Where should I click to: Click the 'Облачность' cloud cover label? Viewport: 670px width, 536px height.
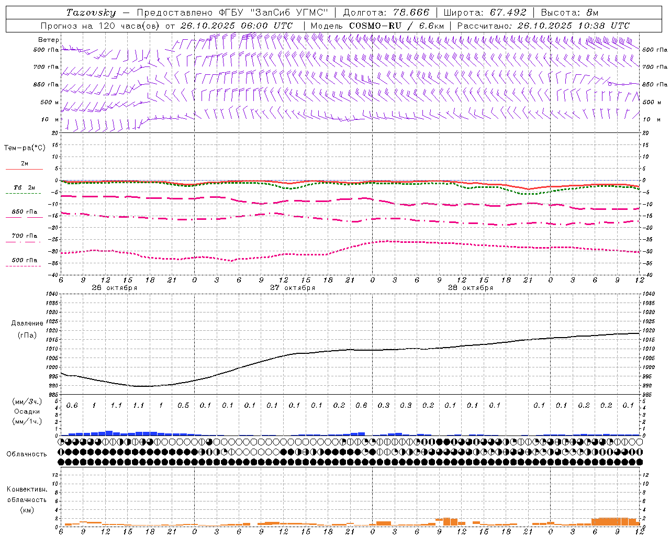click(27, 454)
